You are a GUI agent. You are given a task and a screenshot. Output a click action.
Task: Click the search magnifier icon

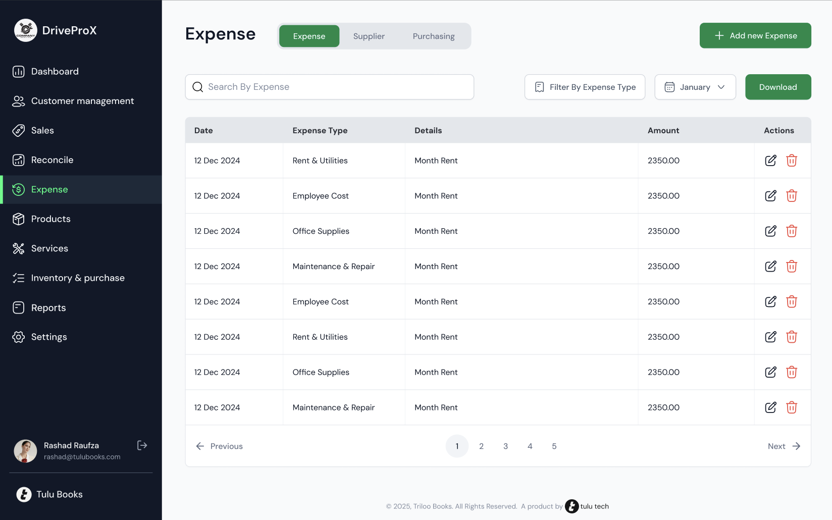pyautogui.click(x=197, y=87)
